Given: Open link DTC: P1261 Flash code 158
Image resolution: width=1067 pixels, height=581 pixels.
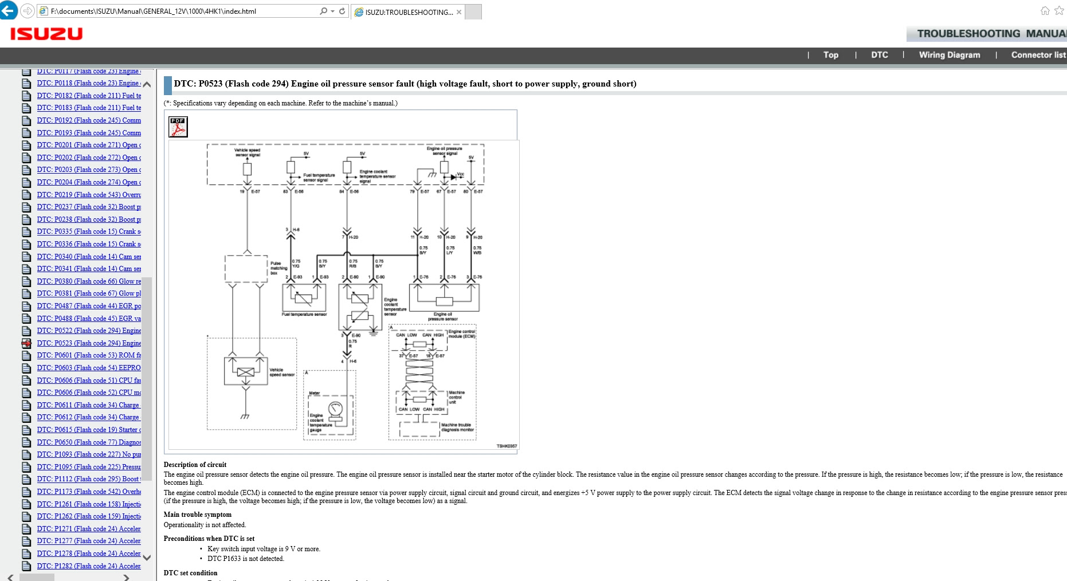Looking at the screenshot, I should pyautogui.click(x=89, y=504).
